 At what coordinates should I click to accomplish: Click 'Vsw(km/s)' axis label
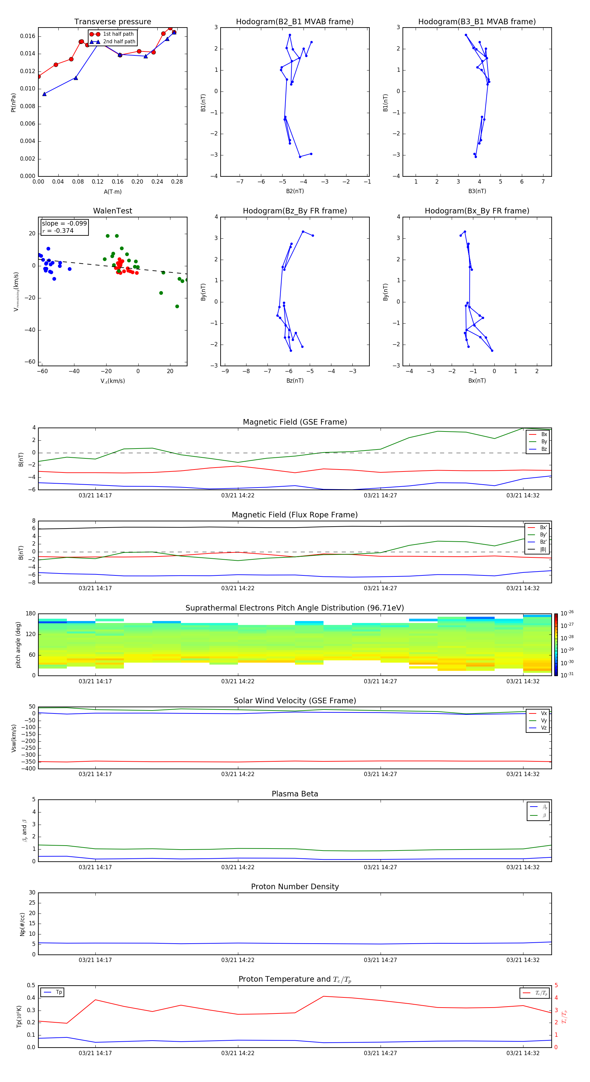[14, 738]
